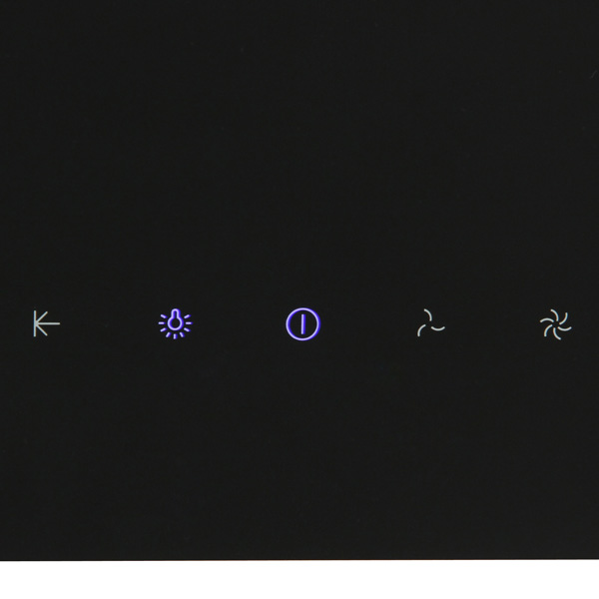Choose the faster fan swirl symbol
The width and height of the screenshot is (599, 599).
click(556, 324)
